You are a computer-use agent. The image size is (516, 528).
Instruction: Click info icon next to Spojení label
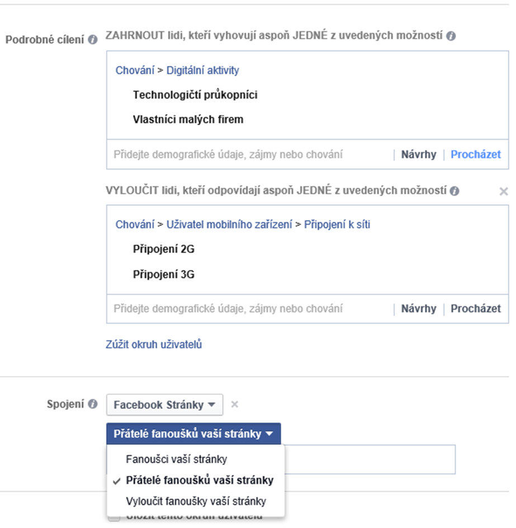pyautogui.click(x=93, y=404)
